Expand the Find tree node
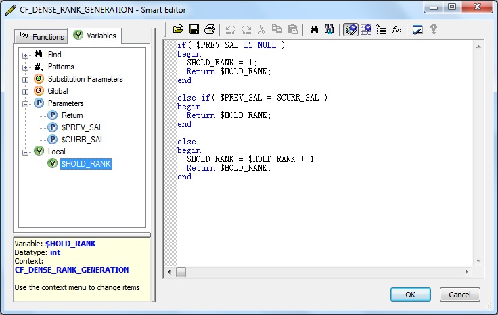This screenshot has width=498, height=315. coord(26,55)
